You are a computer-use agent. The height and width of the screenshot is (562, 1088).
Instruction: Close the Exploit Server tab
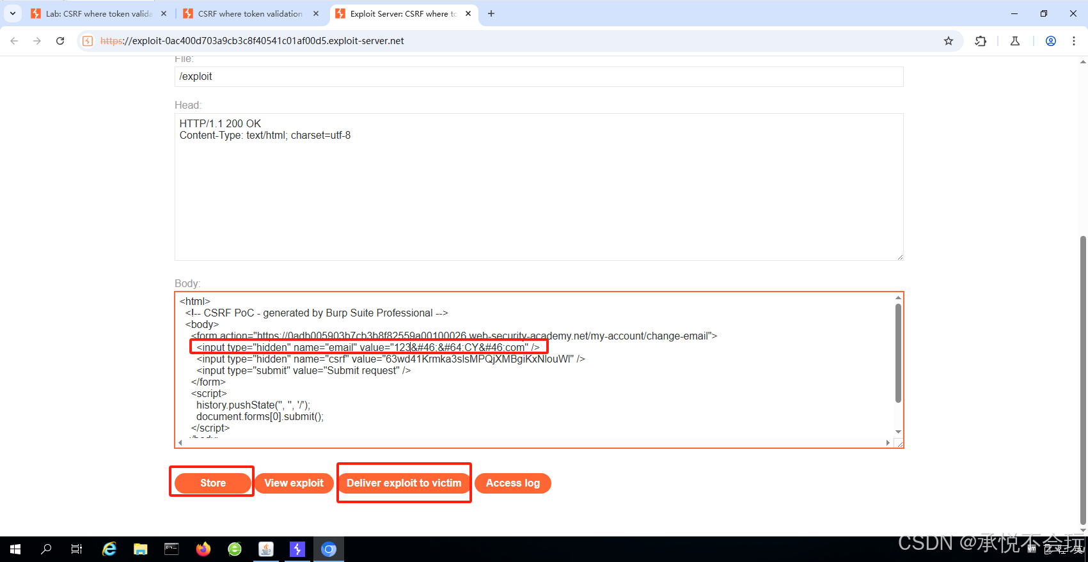468,13
